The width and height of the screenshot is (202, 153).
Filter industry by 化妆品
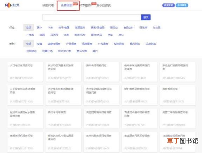point(156,28)
